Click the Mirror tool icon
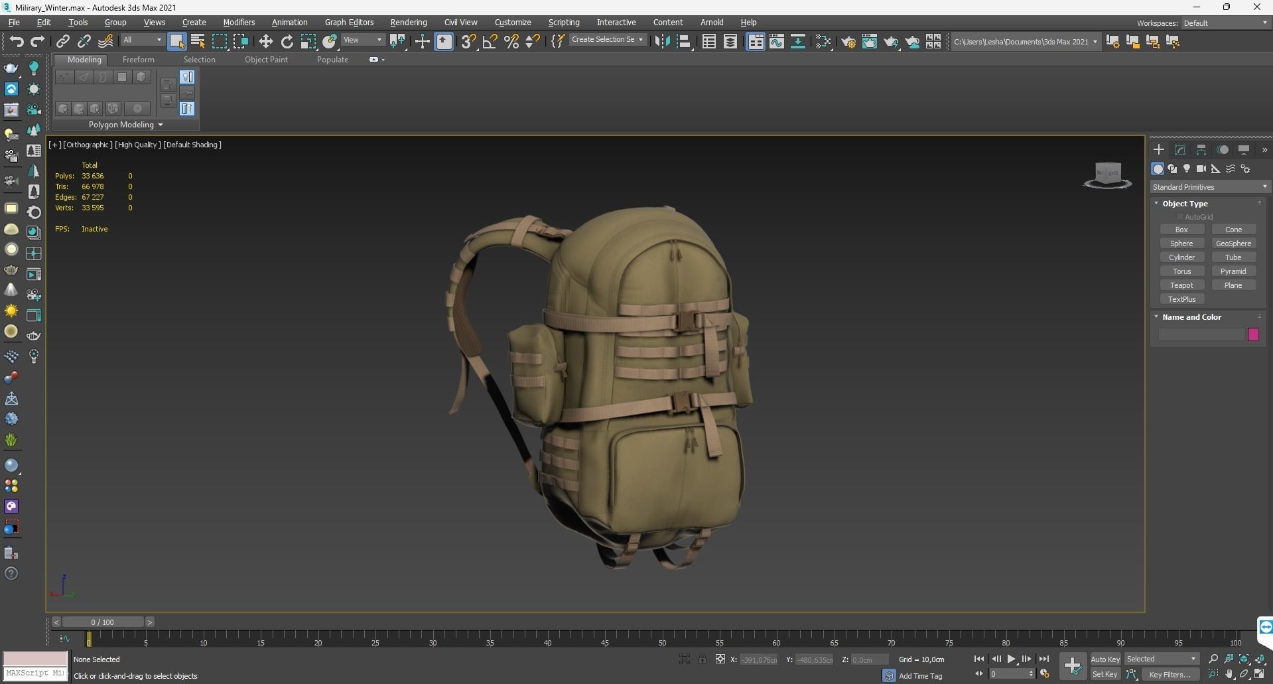1273x684 pixels. (662, 42)
